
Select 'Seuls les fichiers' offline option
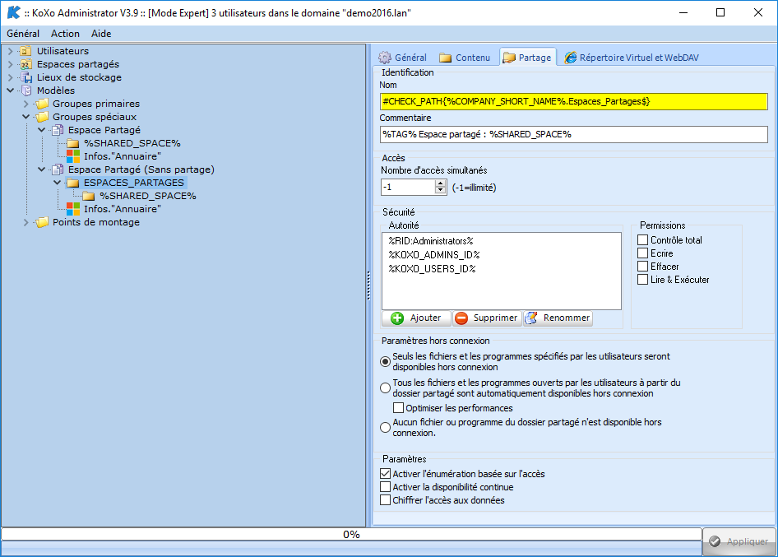coord(385,361)
